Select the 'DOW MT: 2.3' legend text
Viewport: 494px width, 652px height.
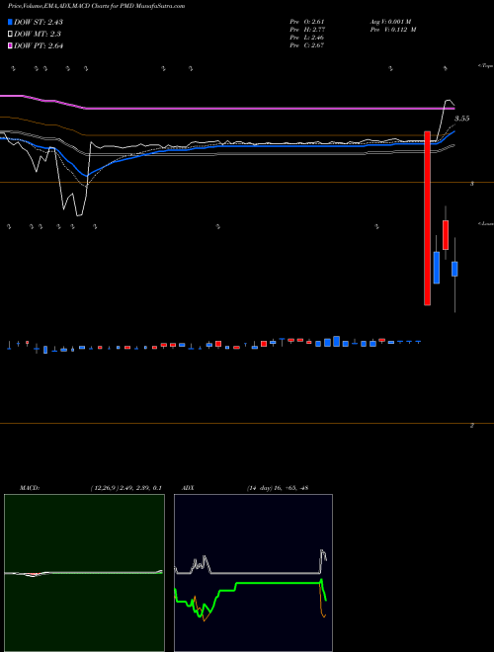[x=36, y=35]
